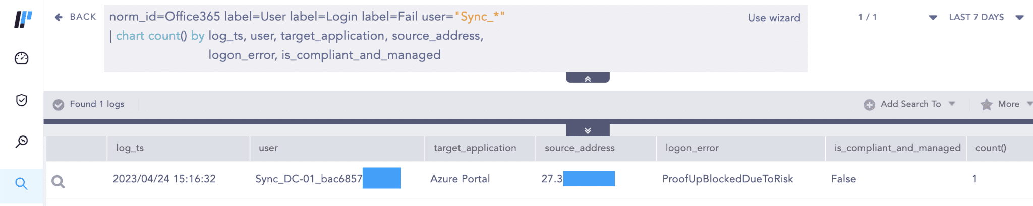1033x206 pixels.
Task: Click the Found 1 logs checkmark icon
Action: point(59,104)
